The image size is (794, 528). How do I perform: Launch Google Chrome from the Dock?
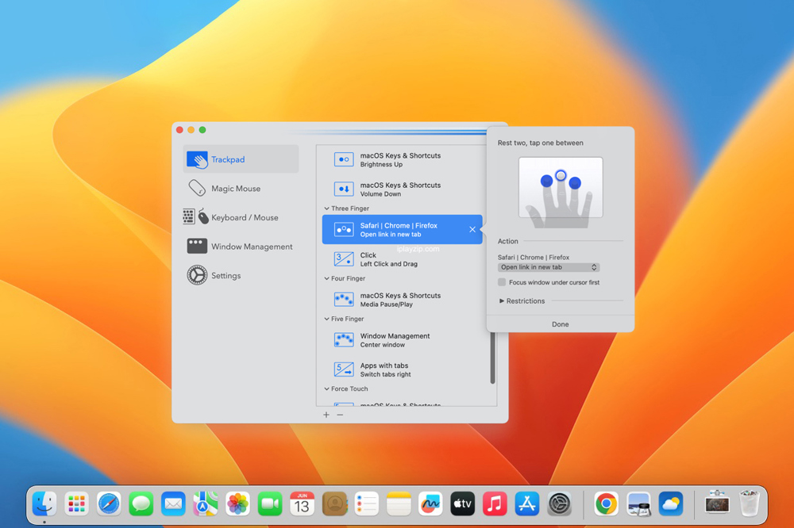606,504
